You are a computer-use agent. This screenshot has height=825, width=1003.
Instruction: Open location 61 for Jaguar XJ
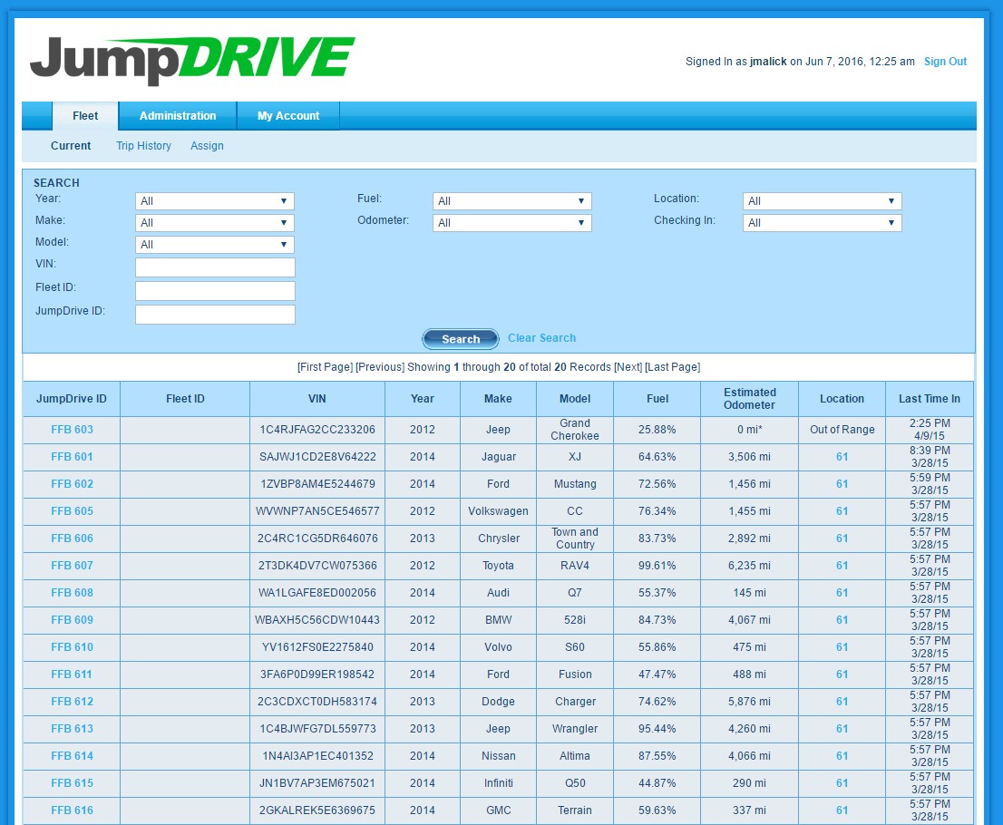tap(842, 457)
